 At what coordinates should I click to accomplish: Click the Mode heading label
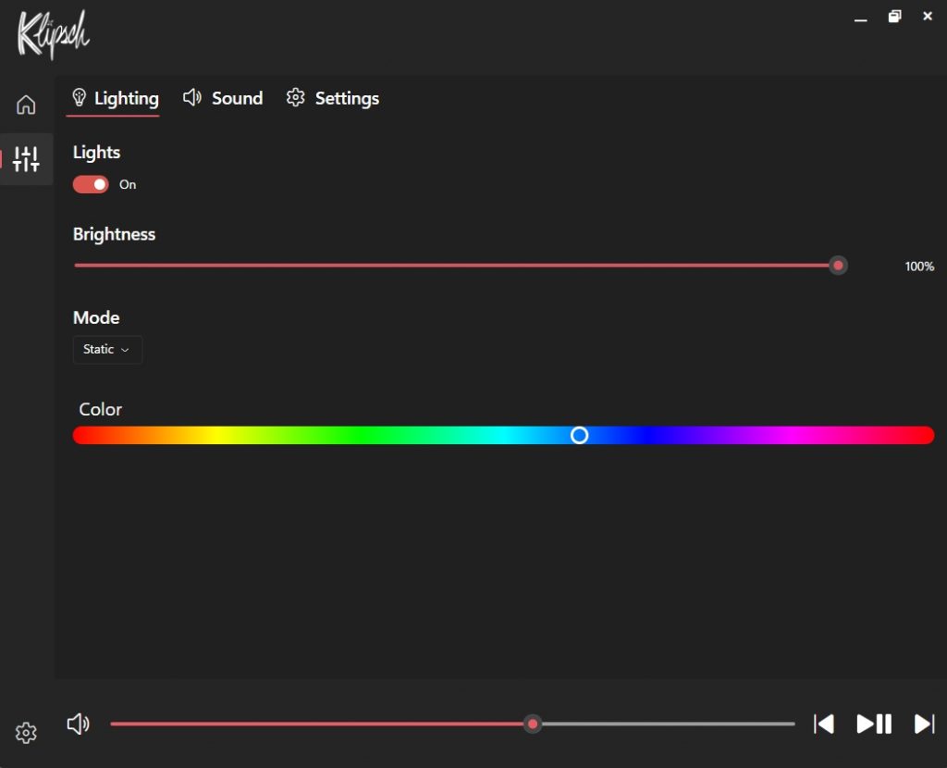tap(96, 317)
